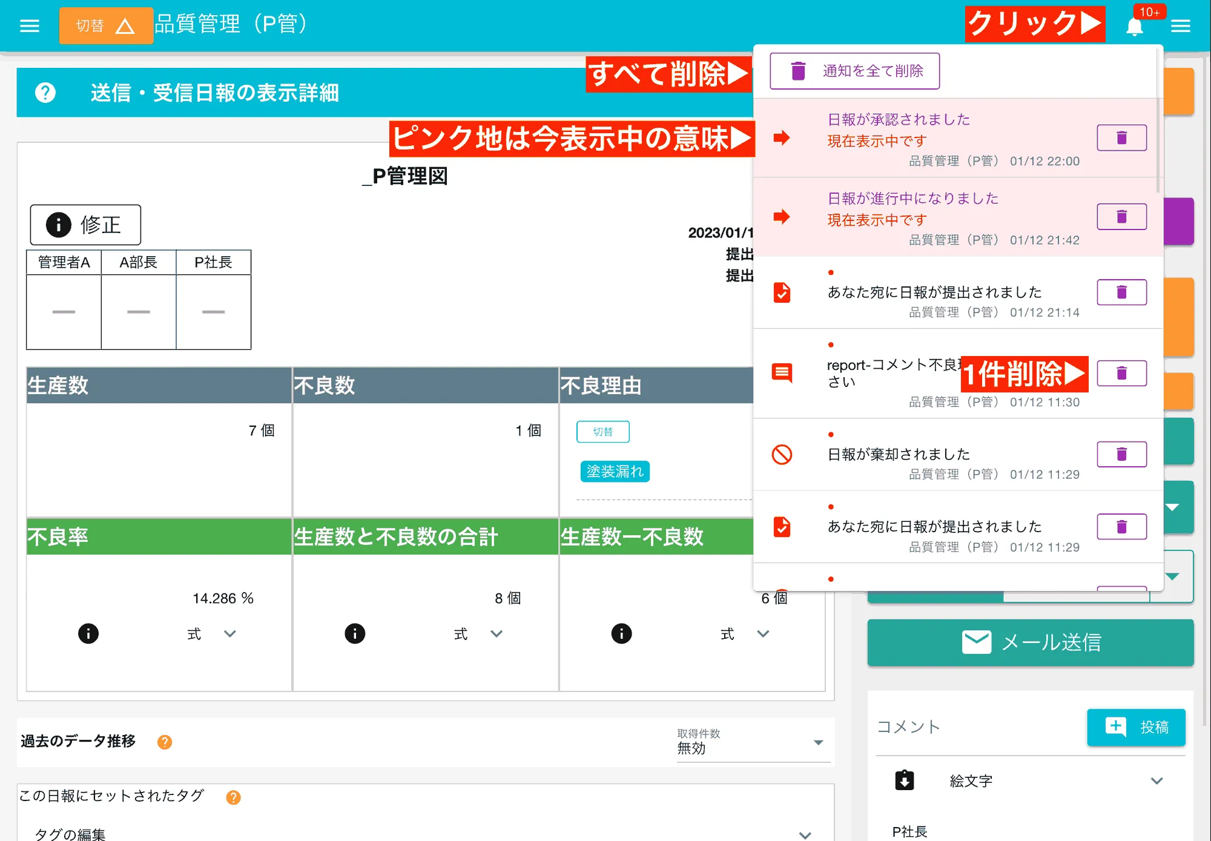The image size is (1211, 841).
Task: Open the left hamburger menu
Action: [x=28, y=25]
